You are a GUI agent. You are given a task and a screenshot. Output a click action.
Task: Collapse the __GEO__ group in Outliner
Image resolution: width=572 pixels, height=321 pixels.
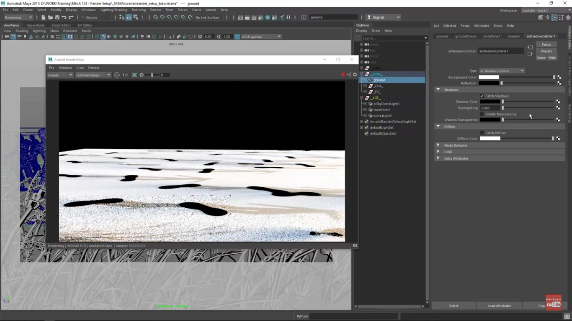361,74
